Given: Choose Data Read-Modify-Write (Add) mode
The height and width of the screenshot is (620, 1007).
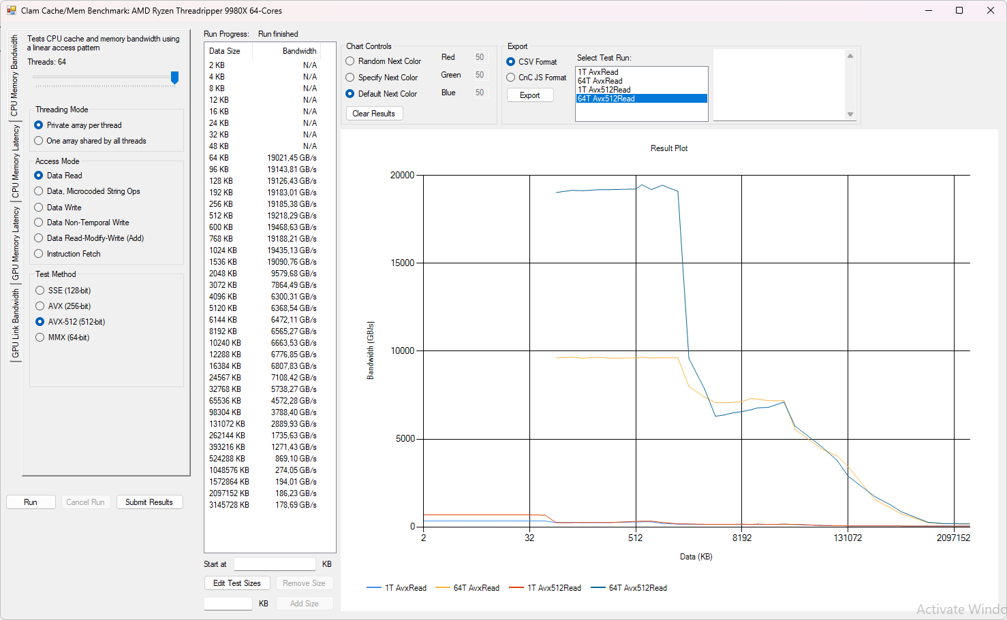Looking at the screenshot, I should tap(89, 238).
